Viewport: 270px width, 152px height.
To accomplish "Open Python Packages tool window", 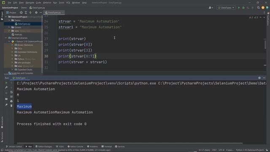I will (x=44, y=147).
